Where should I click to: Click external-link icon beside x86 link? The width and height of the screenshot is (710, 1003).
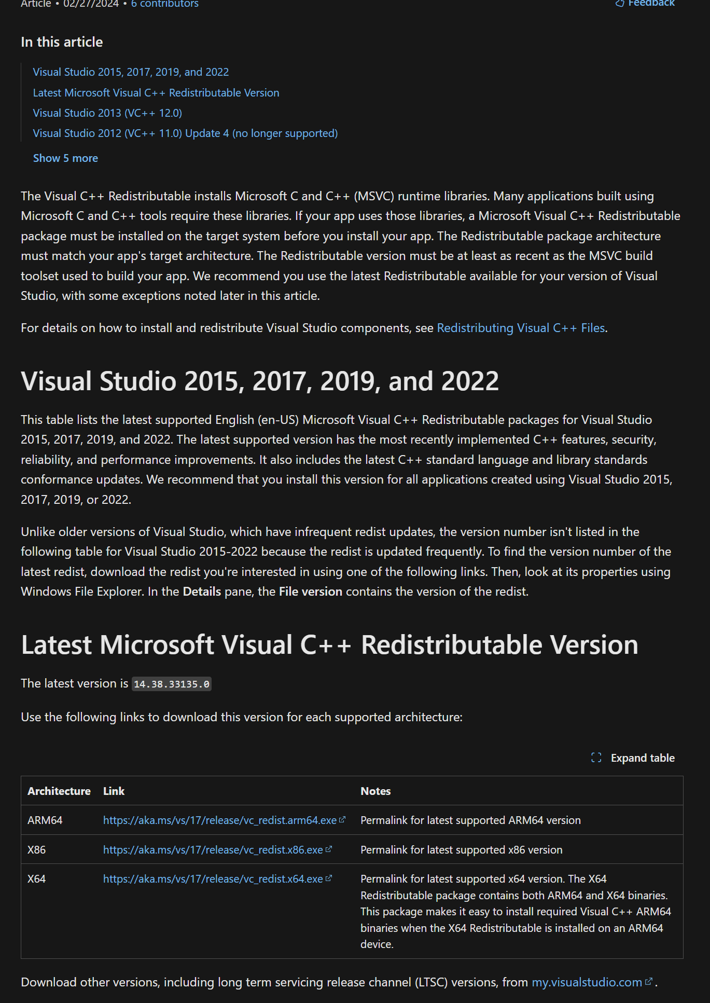coord(328,849)
